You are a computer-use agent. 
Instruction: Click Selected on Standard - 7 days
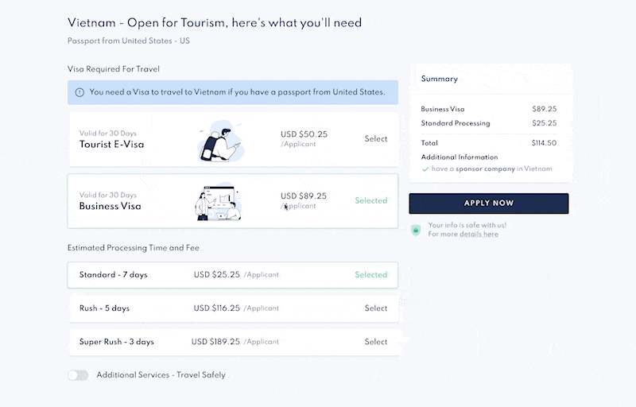pyautogui.click(x=370, y=275)
